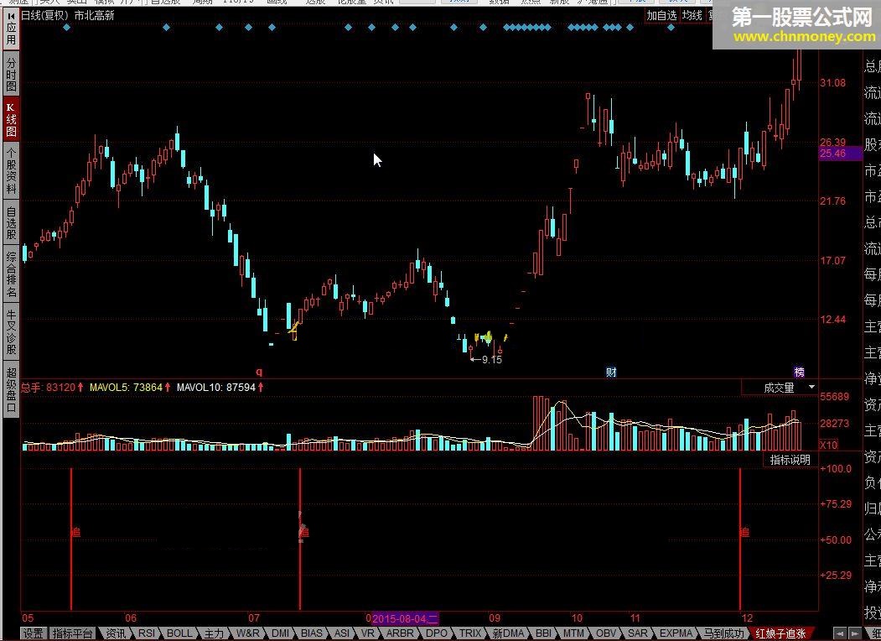Click the 25.46 current price label
This screenshot has height=641, width=881.
[x=840, y=154]
